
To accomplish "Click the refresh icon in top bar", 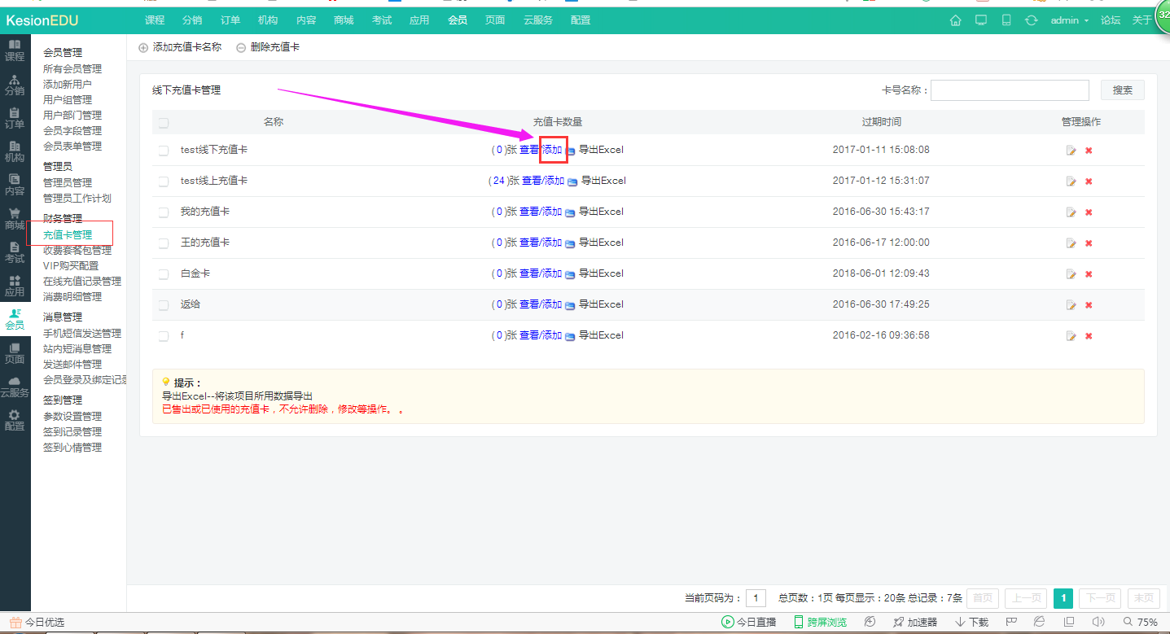I will point(1031,20).
